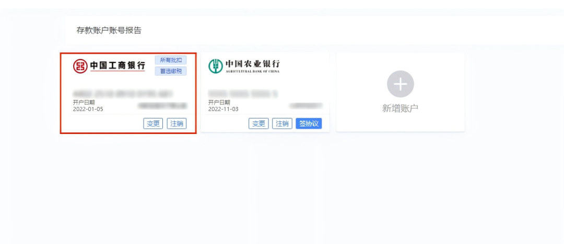Click 变更 on the 中国农业银行 card
Screen dimensions: 564x244
[258, 124]
